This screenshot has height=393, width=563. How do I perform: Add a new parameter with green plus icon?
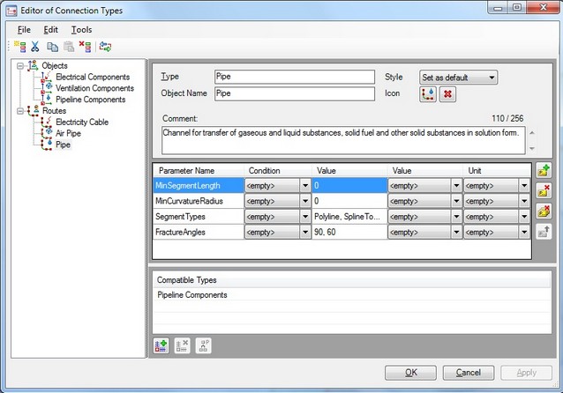[x=544, y=171]
